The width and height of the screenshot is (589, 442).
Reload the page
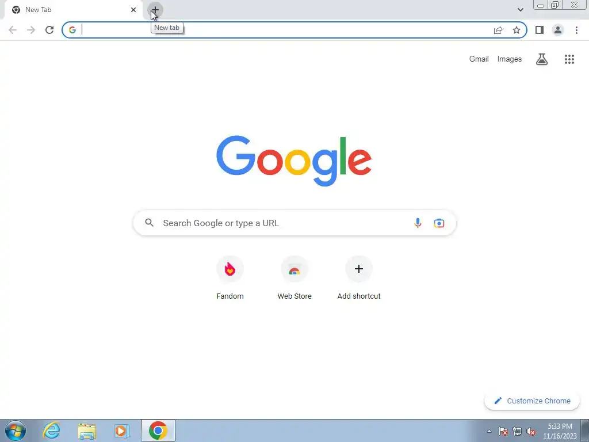tap(49, 30)
